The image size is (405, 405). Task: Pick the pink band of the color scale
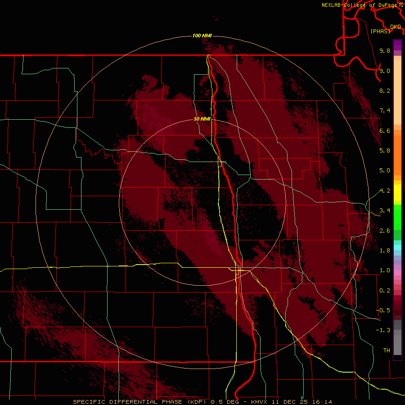(x=397, y=273)
